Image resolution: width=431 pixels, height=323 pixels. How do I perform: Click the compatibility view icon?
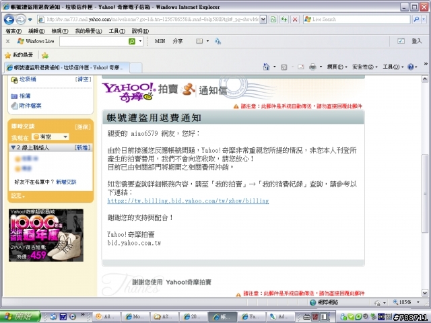pos(273,20)
